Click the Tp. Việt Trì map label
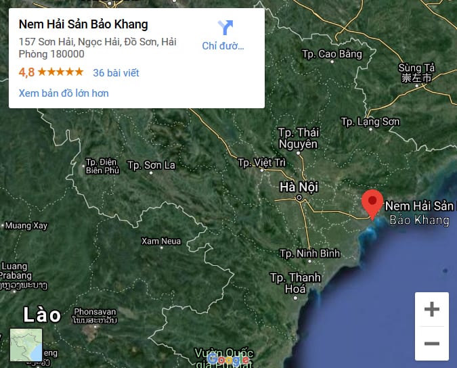 (x=262, y=163)
